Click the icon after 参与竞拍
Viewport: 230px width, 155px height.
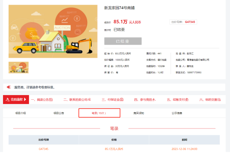point(154,100)
